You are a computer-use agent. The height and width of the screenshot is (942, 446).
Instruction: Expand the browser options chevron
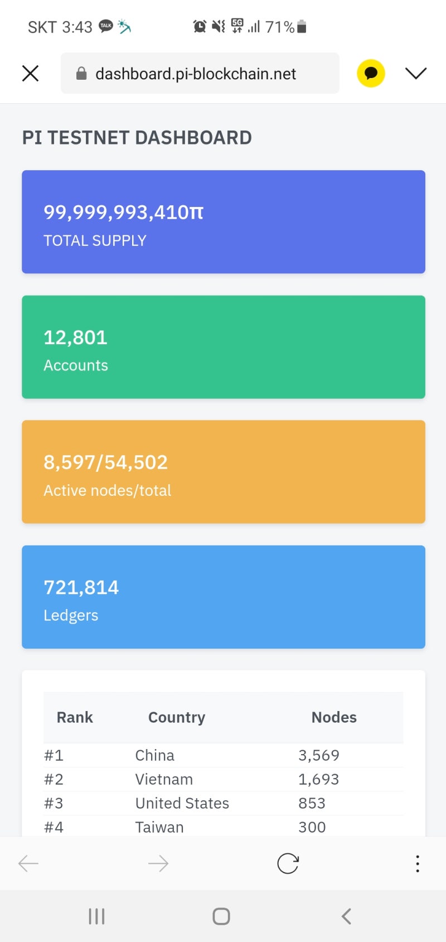(x=415, y=74)
